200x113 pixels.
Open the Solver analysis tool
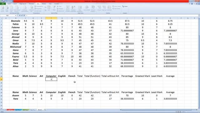click(x=125, y=6)
